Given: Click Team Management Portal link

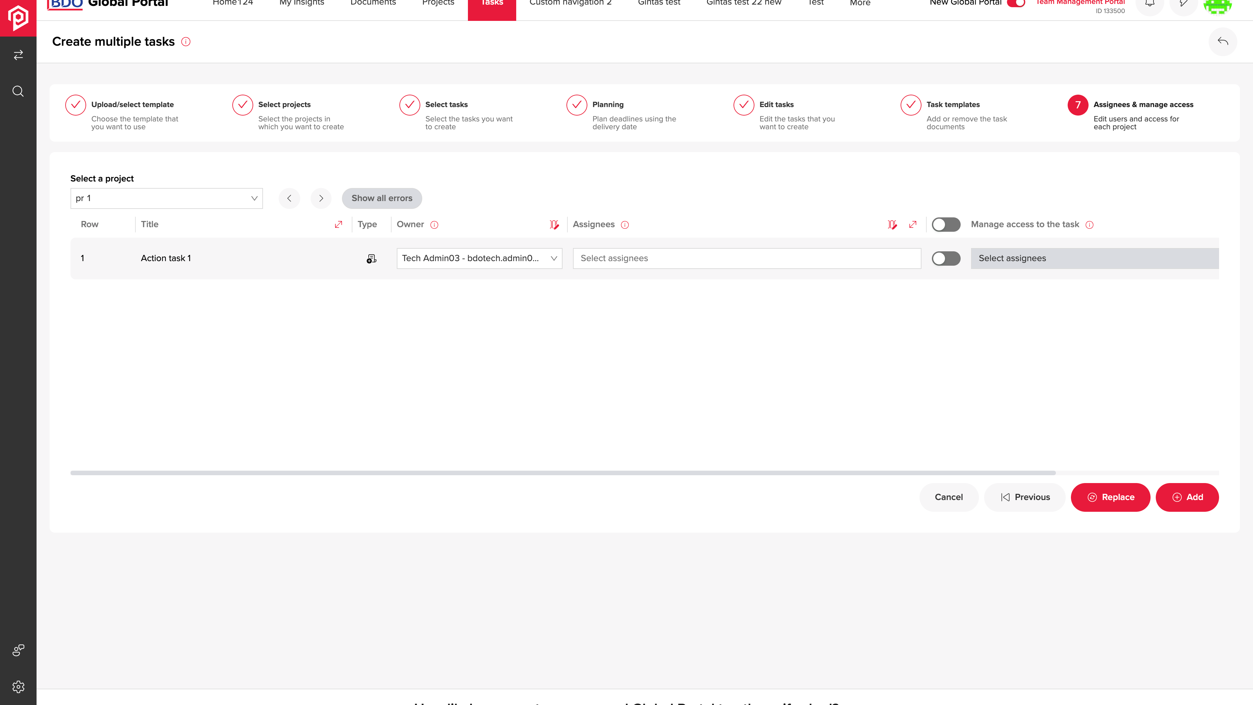Looking at the screenshot, I should pyautogui.click(x=1080, y=3).
